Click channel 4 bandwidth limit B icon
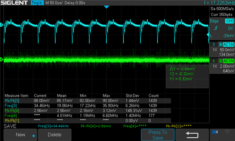Image resolution: width=235 pixels, height=141 pixels. click(220, 61)
